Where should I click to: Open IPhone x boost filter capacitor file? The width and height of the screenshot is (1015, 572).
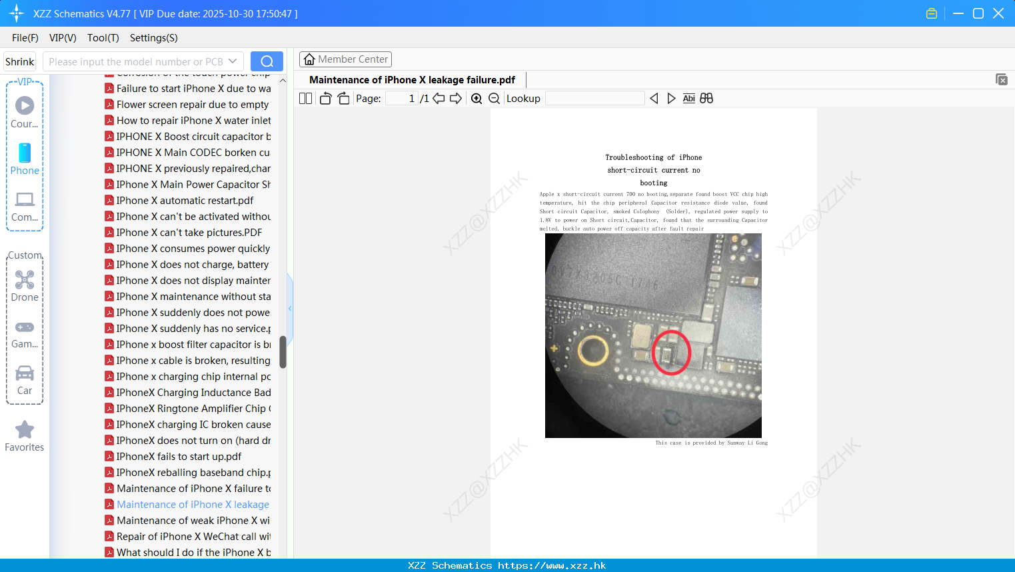pyautogui.click(x=188, y=345)
